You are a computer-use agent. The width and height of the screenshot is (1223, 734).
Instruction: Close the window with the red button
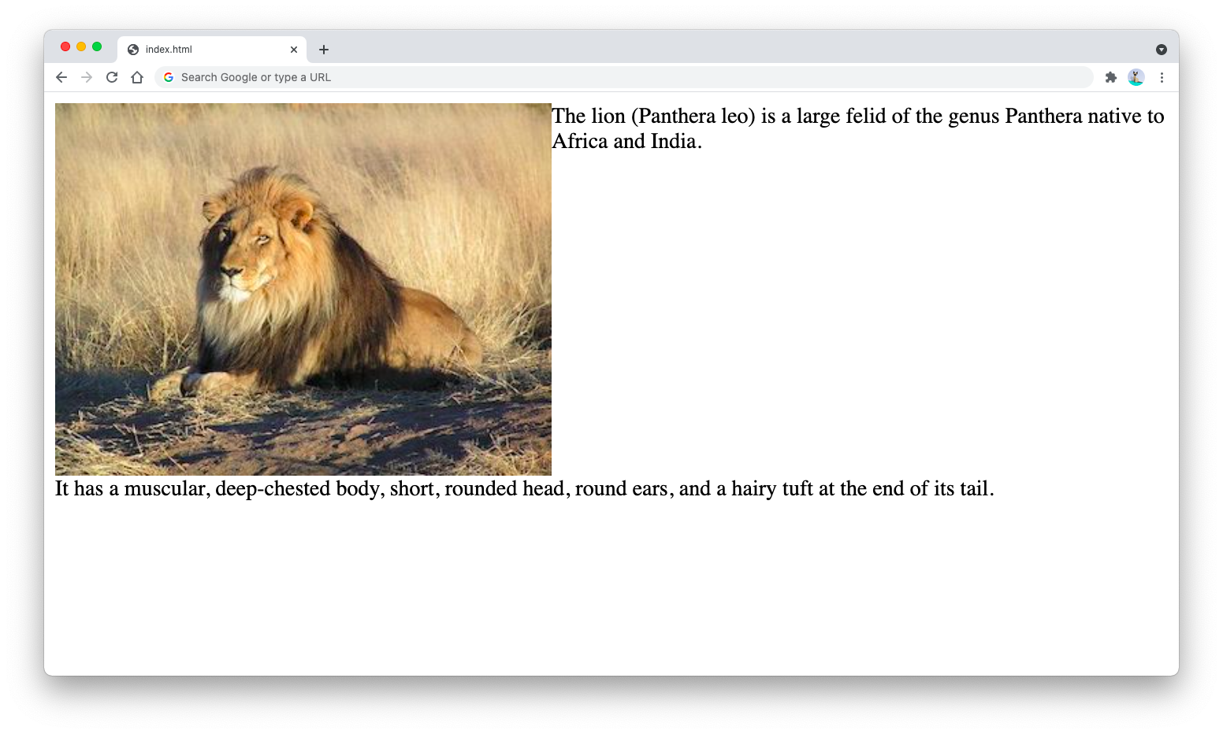coord(65,47)
